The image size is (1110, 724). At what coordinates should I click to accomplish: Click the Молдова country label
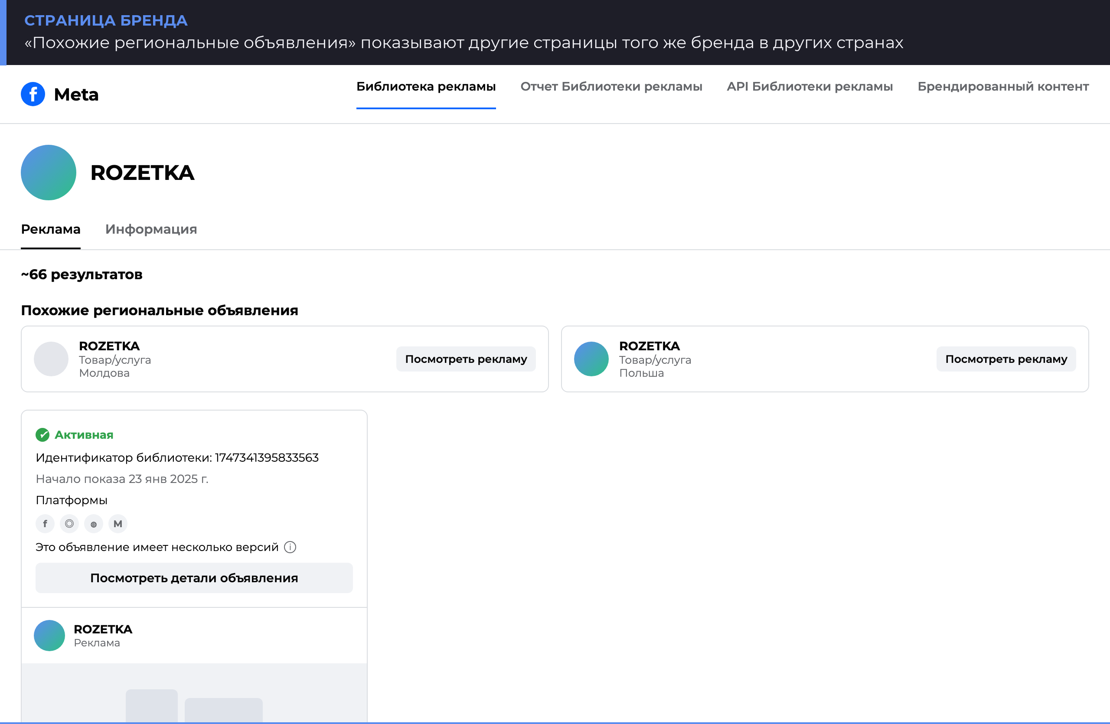point(104,373)
